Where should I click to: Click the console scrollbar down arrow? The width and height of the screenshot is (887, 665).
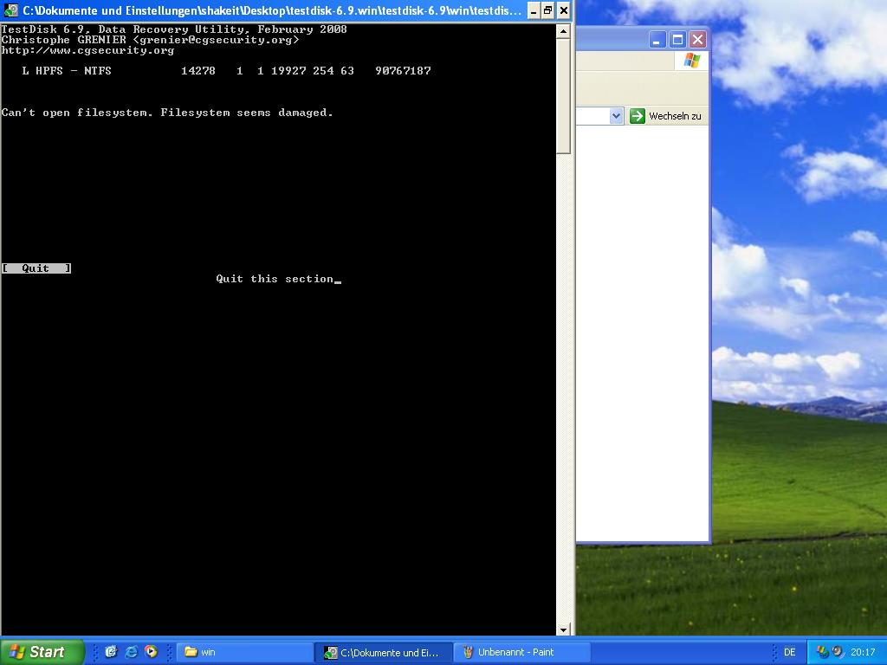(x=563, y=629)
